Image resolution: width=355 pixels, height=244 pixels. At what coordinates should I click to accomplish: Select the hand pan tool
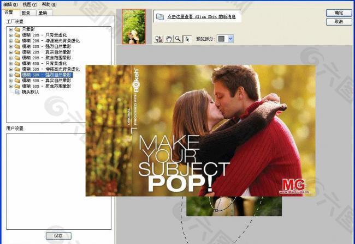tap(169, 39)
